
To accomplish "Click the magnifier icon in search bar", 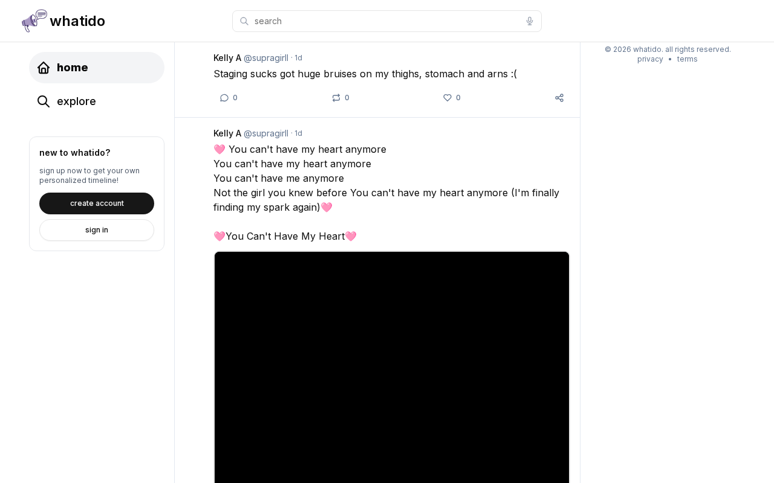I will pos(244,21).
